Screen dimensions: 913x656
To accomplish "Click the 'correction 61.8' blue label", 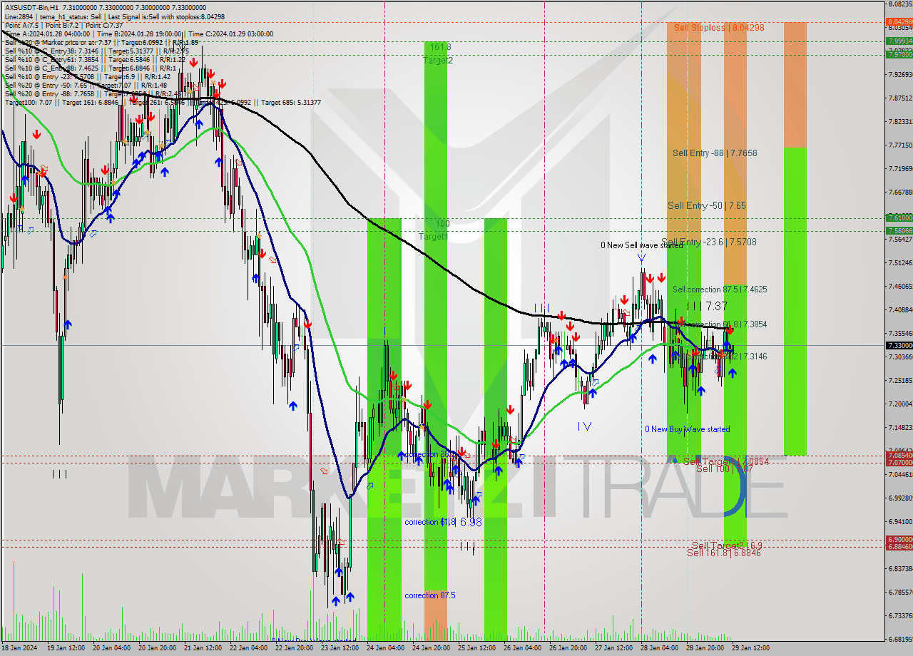I will pos(429,522).
